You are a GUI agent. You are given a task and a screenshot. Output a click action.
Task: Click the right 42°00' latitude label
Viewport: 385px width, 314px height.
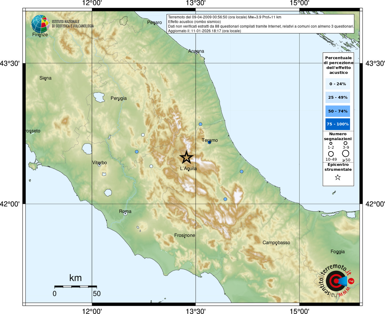[375, 204]
